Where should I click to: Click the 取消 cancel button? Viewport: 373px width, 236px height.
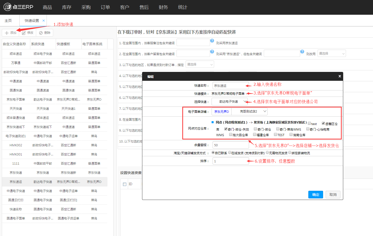(x=333, y=195)
